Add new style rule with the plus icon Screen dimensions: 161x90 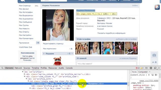(149, 75)
